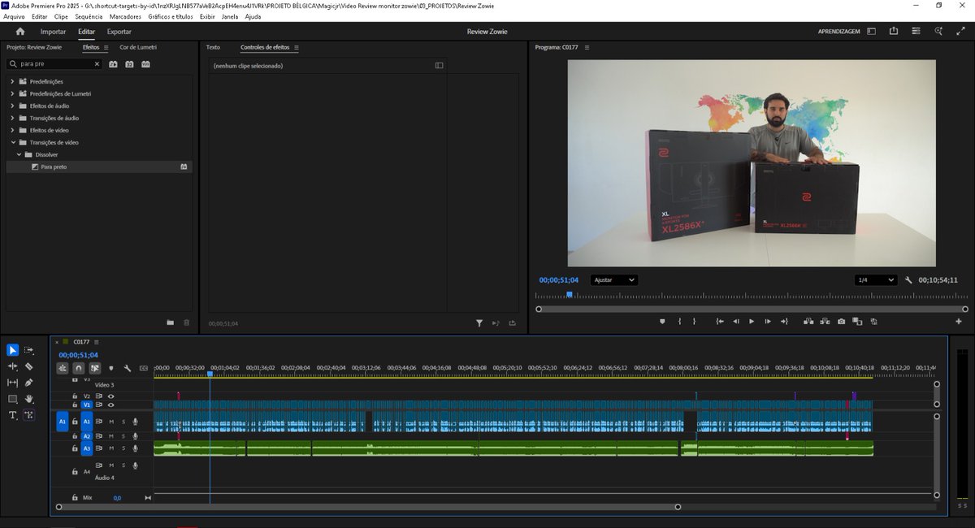Switch to Texto tab
The image size is (975, 528).
coord(213,47)
